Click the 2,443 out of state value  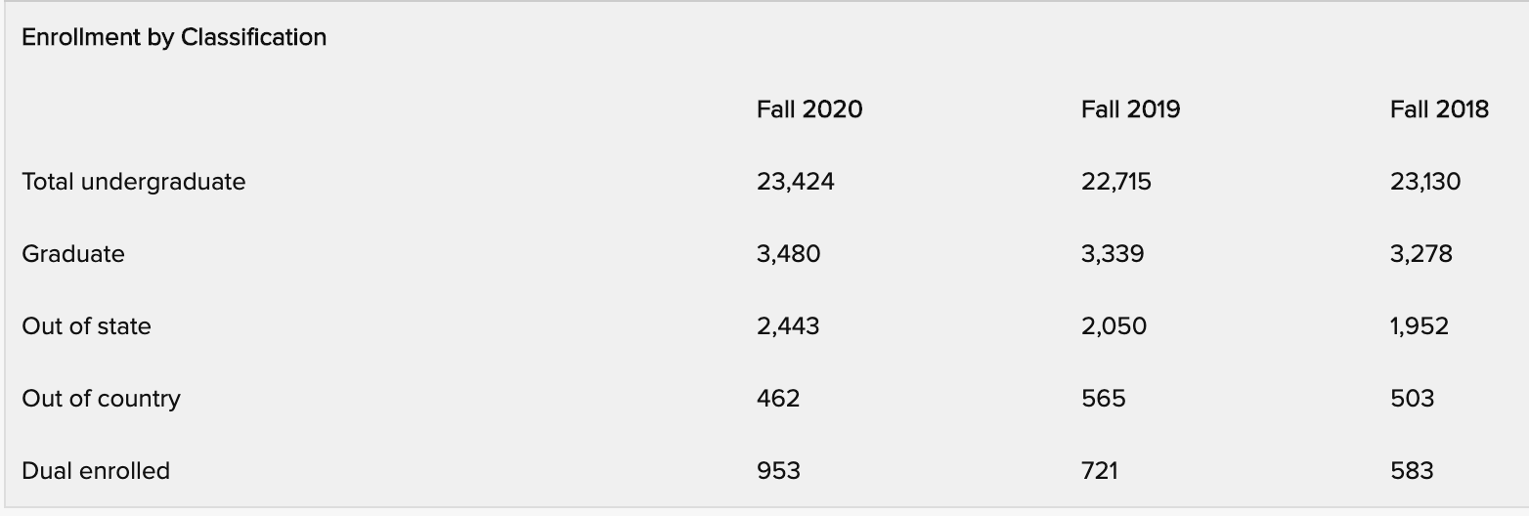[x=788, y=325]
